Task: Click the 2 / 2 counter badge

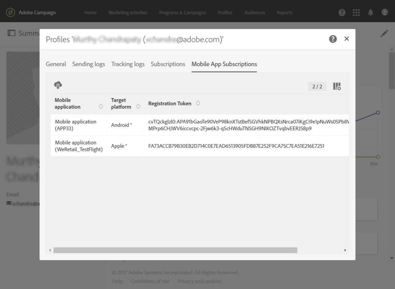Action: (x=317, y=87)
